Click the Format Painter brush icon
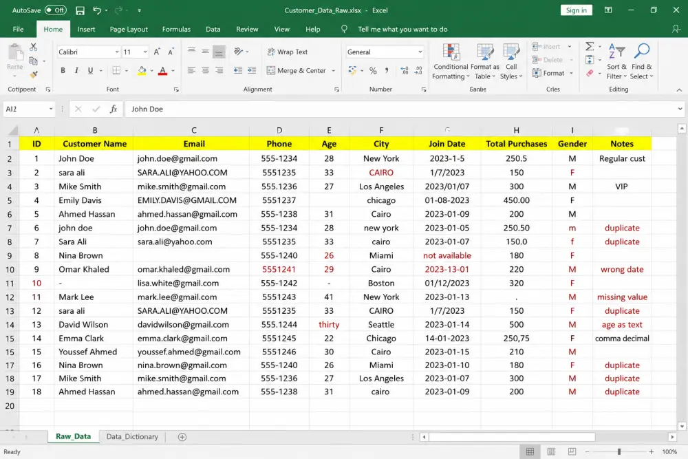 pos(33,75)
